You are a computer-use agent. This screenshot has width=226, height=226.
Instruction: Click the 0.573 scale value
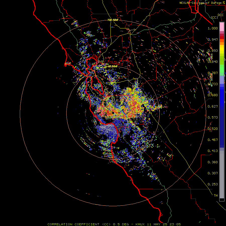coord(213,118)
